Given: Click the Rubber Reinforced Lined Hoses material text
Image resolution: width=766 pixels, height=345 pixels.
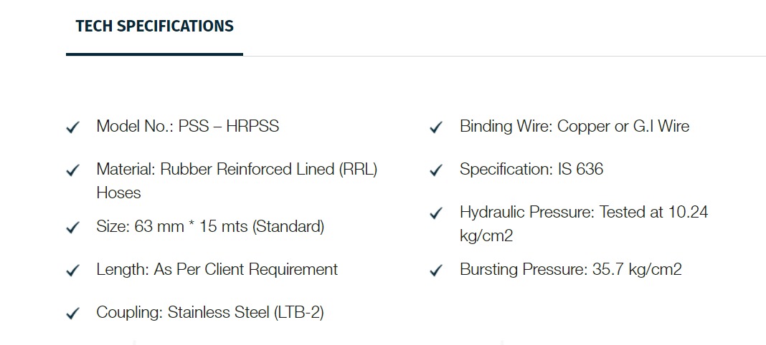Looking at the screenshot, I should click(x=237, y=181).
